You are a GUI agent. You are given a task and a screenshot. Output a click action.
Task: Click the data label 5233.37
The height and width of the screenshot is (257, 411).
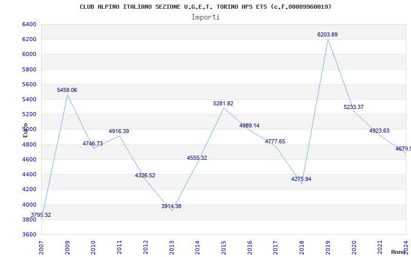tap(354, 107)
